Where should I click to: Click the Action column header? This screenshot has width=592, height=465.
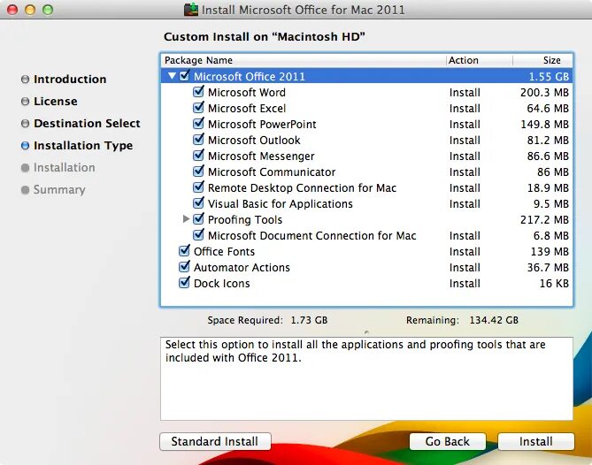coord(479,60)
